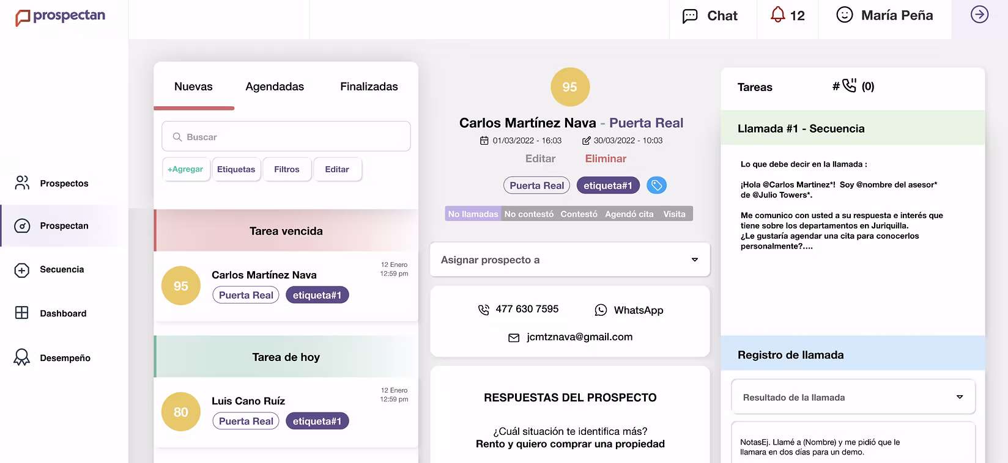Click the Puerta Real tag in the detail header
This screenshot has height=463, width=1008.
click(x=537, y=185)
